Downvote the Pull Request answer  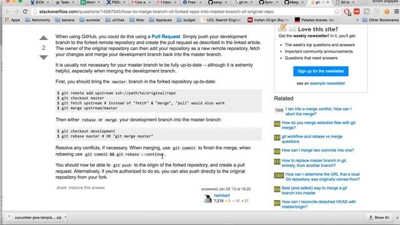44,57
